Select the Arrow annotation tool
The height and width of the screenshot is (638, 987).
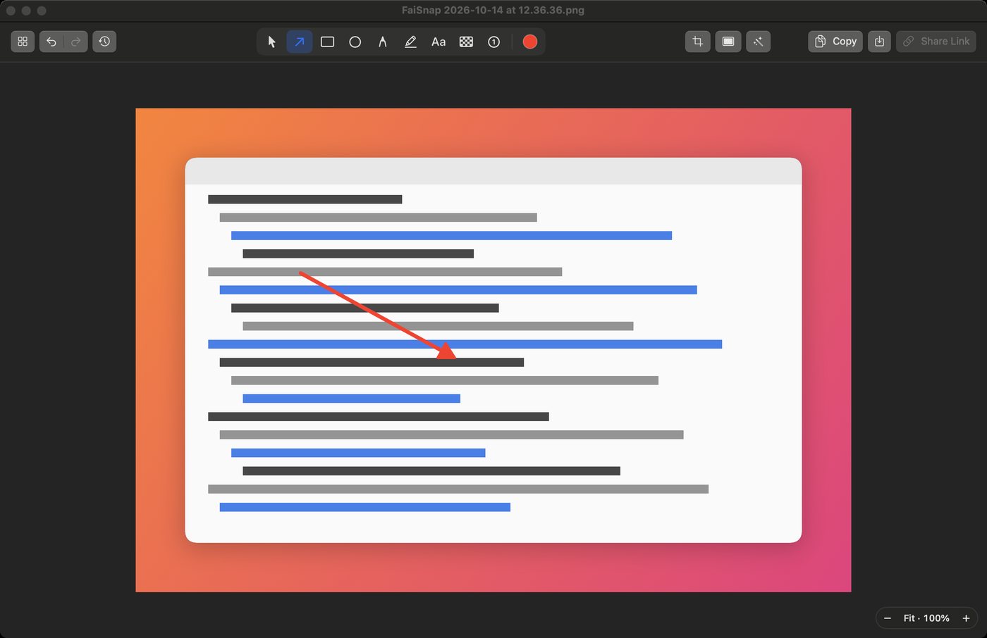point(300,42)
